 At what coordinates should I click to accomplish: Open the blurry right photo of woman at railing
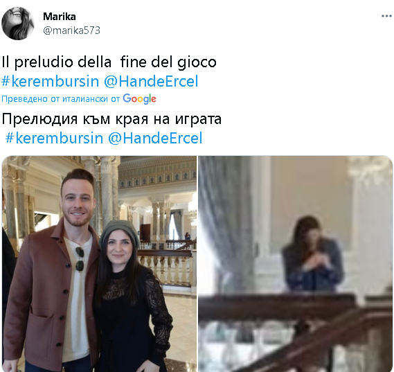click(x=296, y=264)
